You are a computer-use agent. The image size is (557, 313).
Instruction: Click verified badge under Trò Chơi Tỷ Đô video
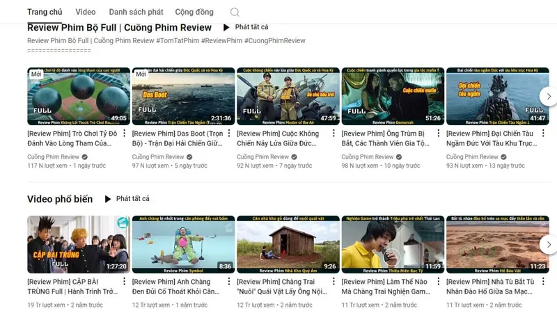(x=84, y=157)
